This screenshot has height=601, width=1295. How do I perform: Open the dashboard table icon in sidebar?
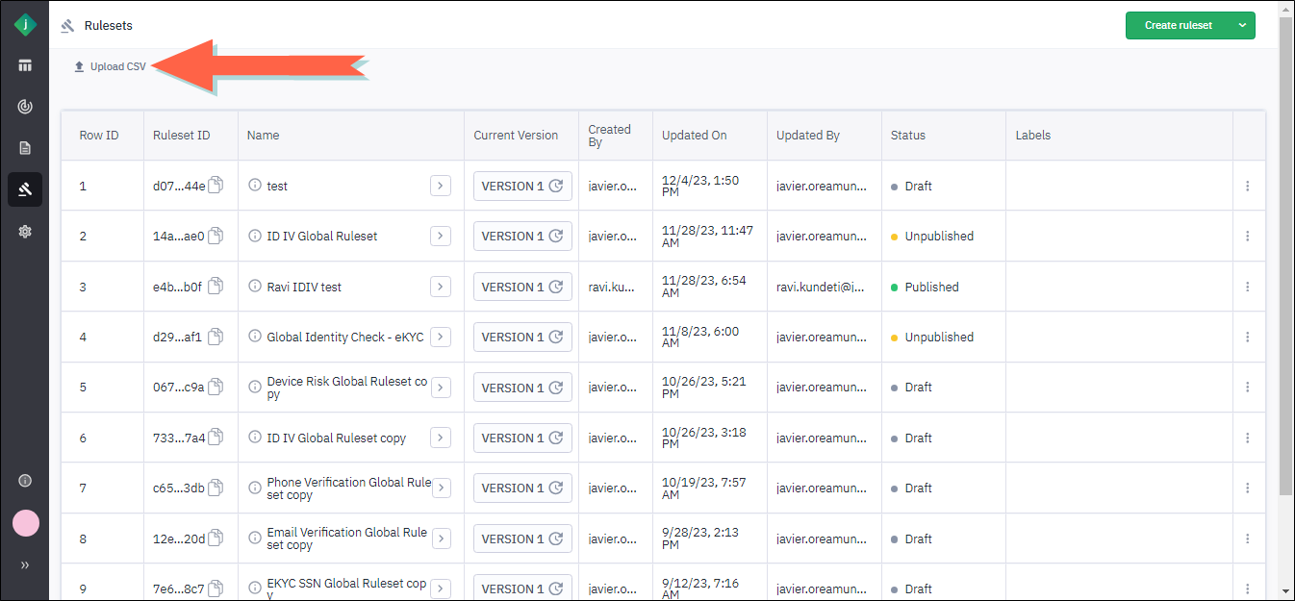[x=25, y=65]
